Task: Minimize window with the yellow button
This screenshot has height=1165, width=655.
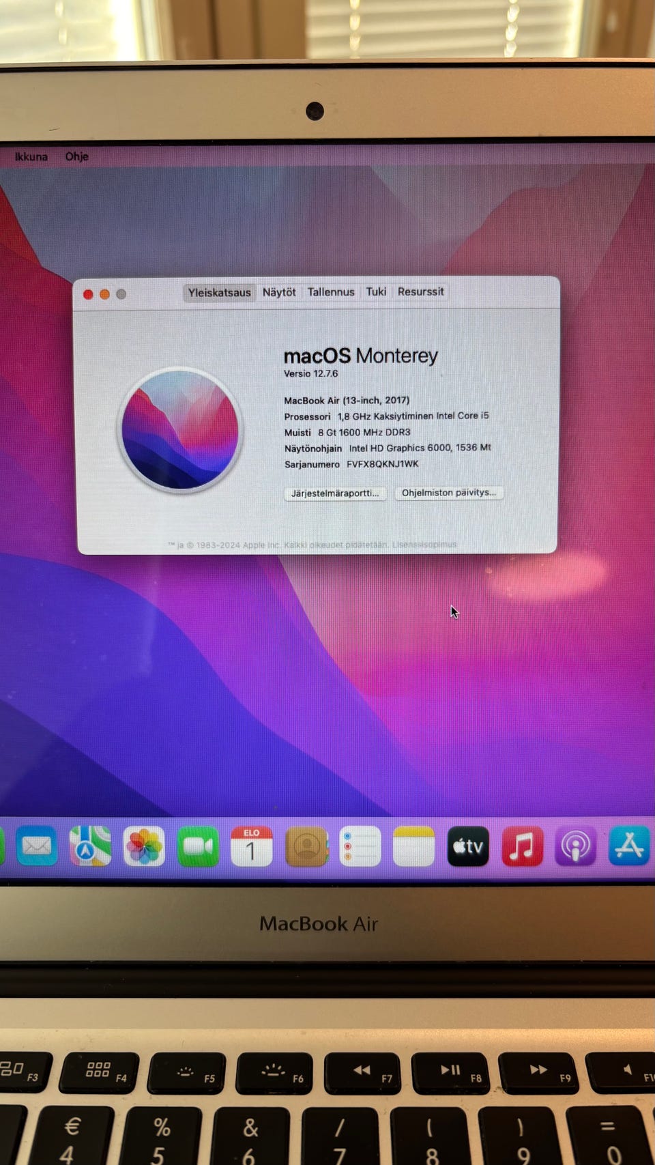Action: (104, 294)
